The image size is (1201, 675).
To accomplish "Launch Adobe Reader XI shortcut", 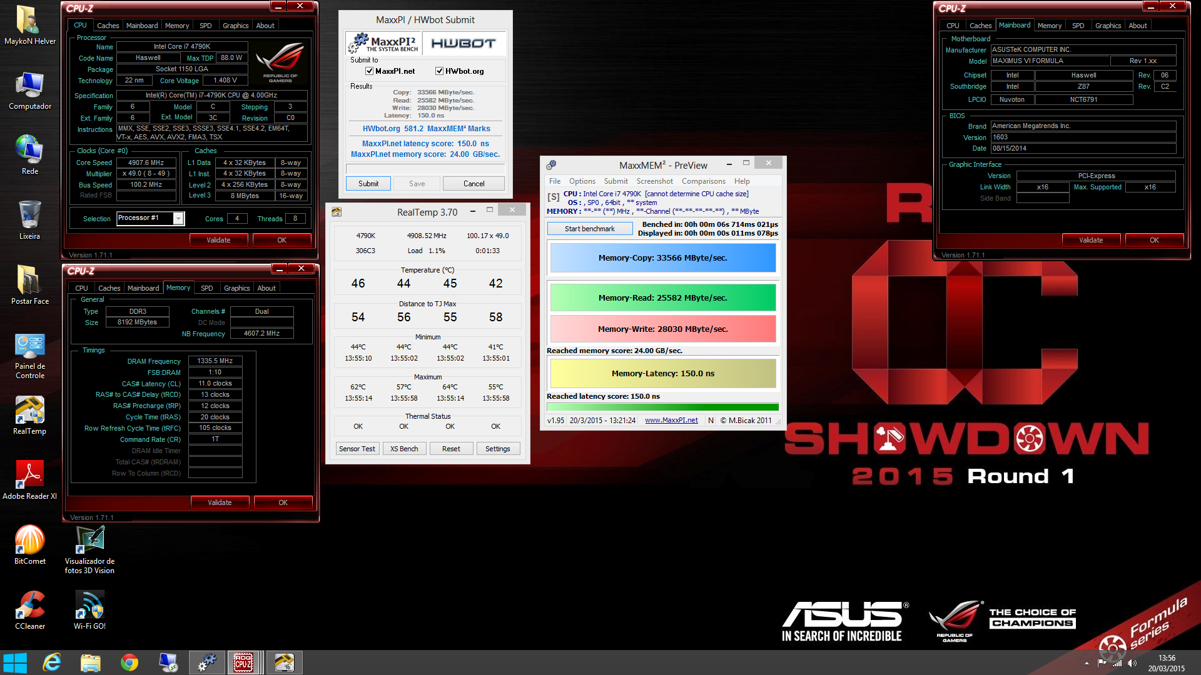I will coord(29,480).
